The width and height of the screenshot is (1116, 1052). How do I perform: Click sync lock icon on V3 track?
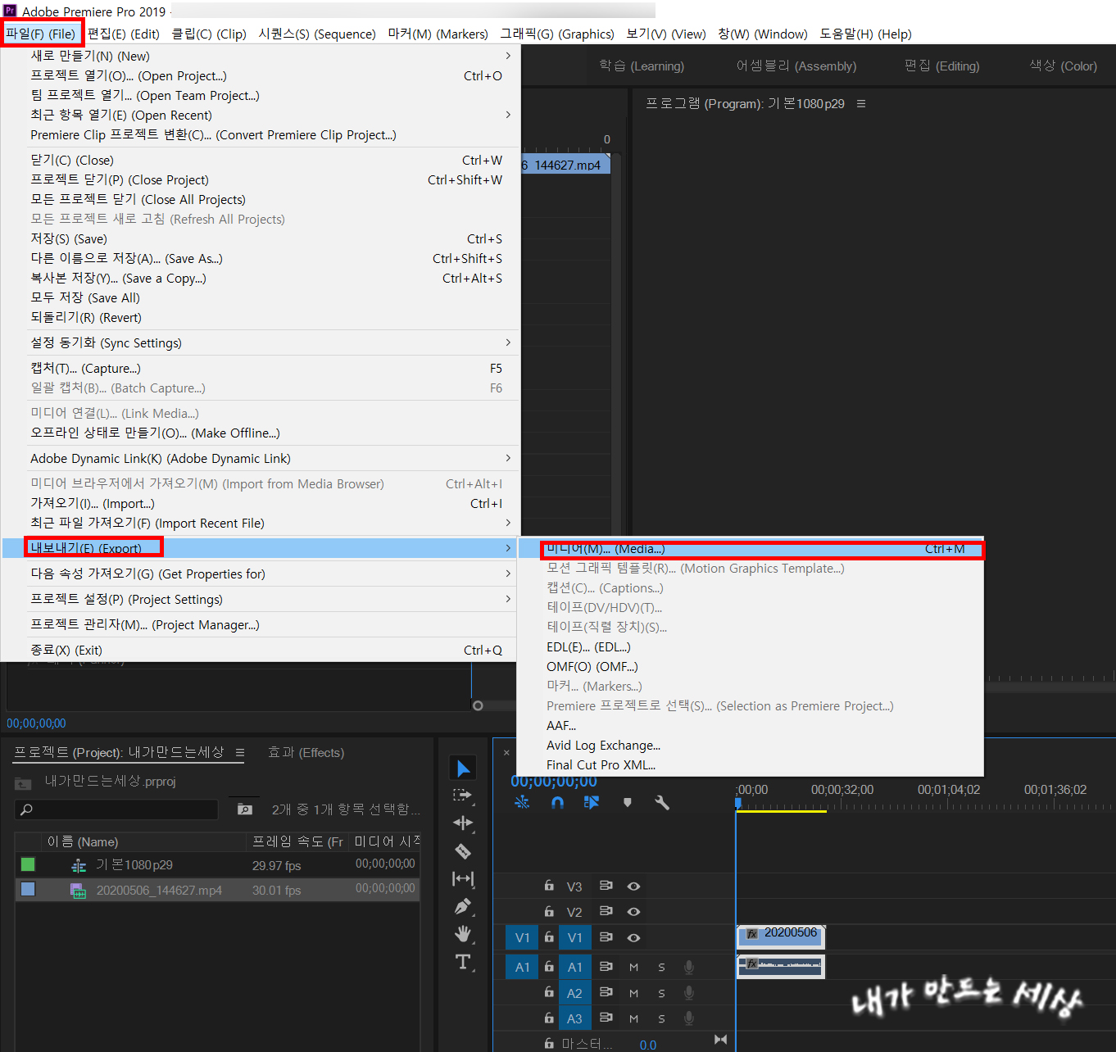pos(606,886)
